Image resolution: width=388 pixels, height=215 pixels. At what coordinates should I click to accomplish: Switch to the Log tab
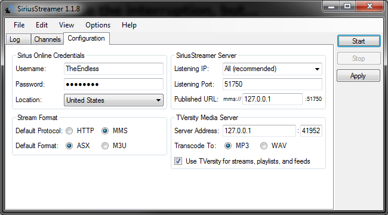18,39
